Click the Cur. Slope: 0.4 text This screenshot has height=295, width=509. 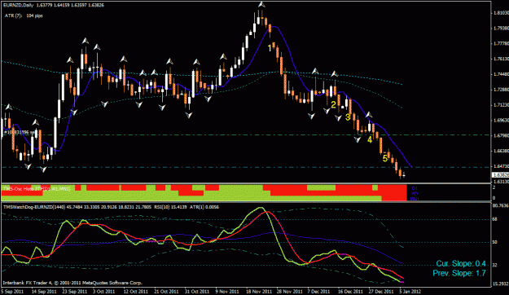[461, 263]
